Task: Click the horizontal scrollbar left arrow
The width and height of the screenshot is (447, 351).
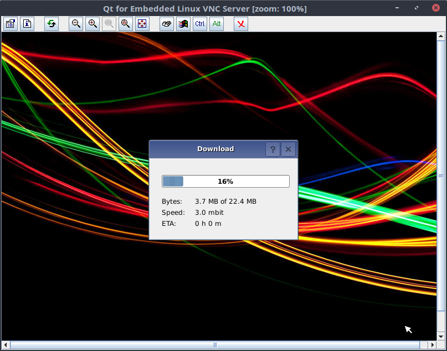Action: [5, 345]
